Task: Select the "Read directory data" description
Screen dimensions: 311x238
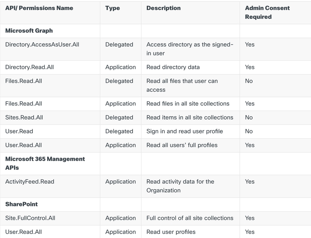Action: [173, 67]
